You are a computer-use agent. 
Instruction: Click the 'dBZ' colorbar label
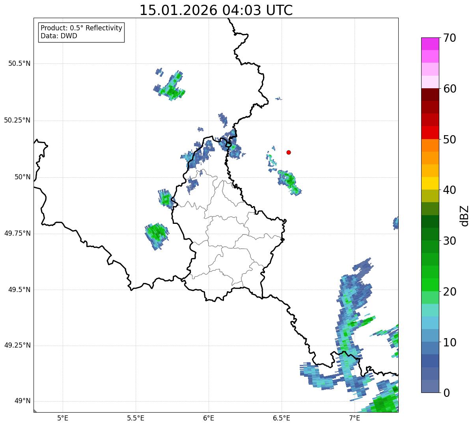(465, 216)
